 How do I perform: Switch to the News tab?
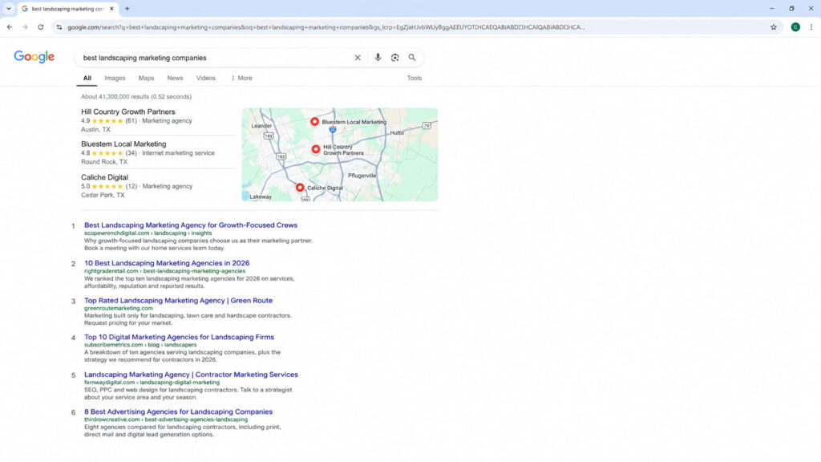point(175,78)
